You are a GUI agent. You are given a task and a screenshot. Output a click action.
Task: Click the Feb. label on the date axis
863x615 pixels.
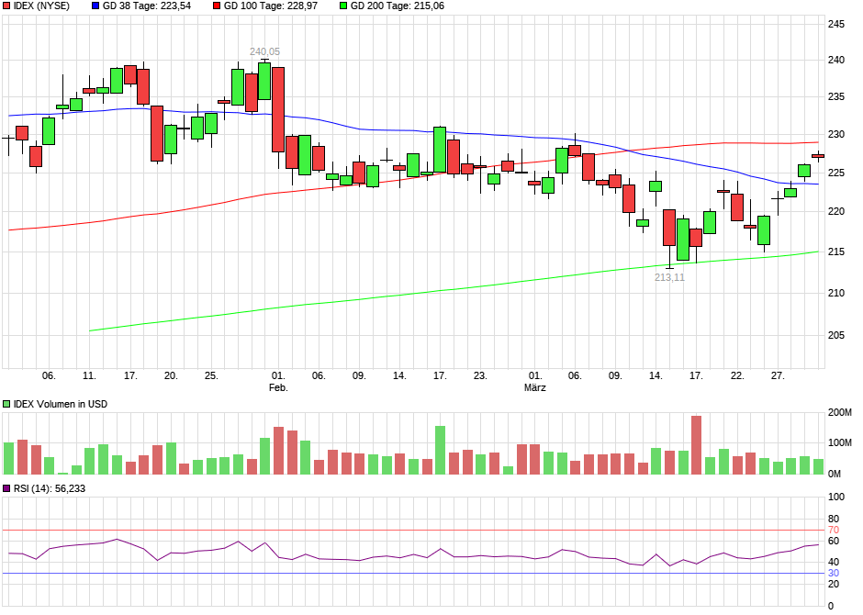[277, 387]
